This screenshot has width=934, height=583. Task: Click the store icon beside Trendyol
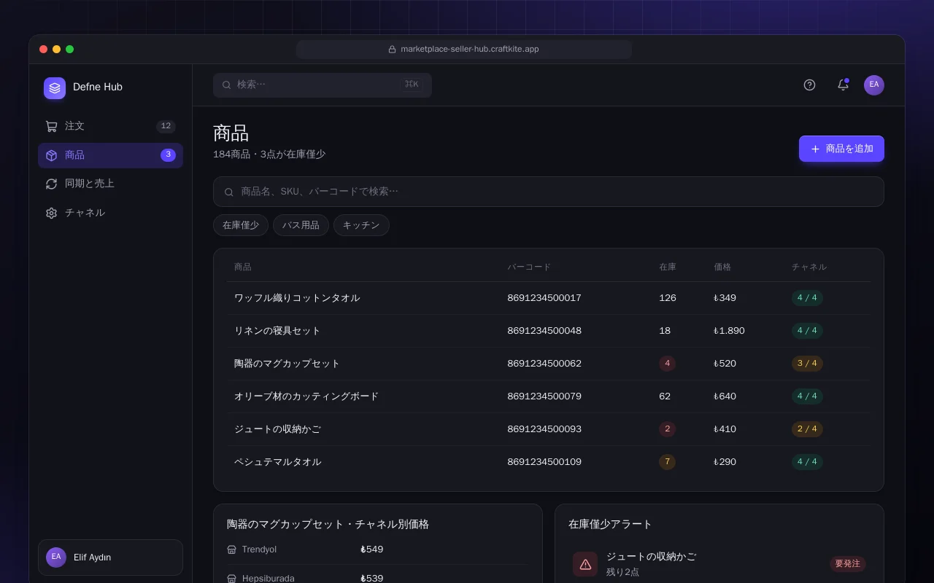[x=232, y=549]
